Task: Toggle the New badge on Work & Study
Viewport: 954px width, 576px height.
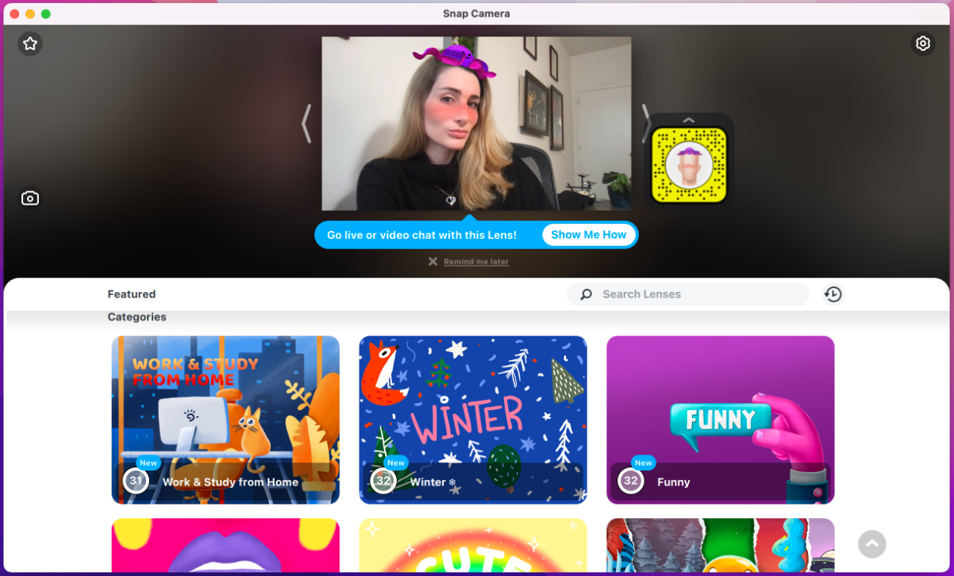Action: click(x=148, y=463)
